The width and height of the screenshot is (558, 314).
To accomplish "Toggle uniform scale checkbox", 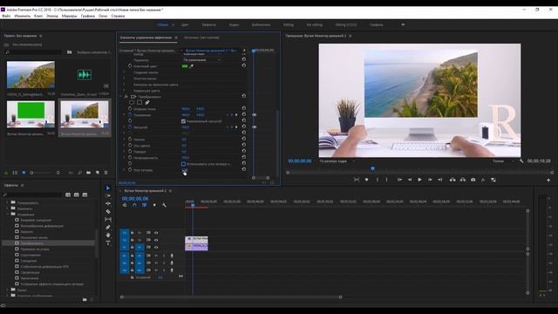I will tap(184, 121).
